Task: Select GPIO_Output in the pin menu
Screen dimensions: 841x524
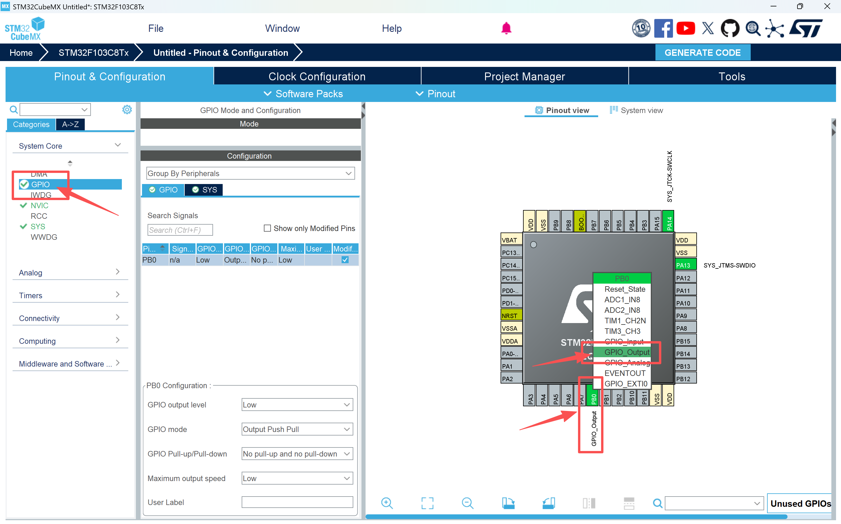Action: click(x=622, y=352)
